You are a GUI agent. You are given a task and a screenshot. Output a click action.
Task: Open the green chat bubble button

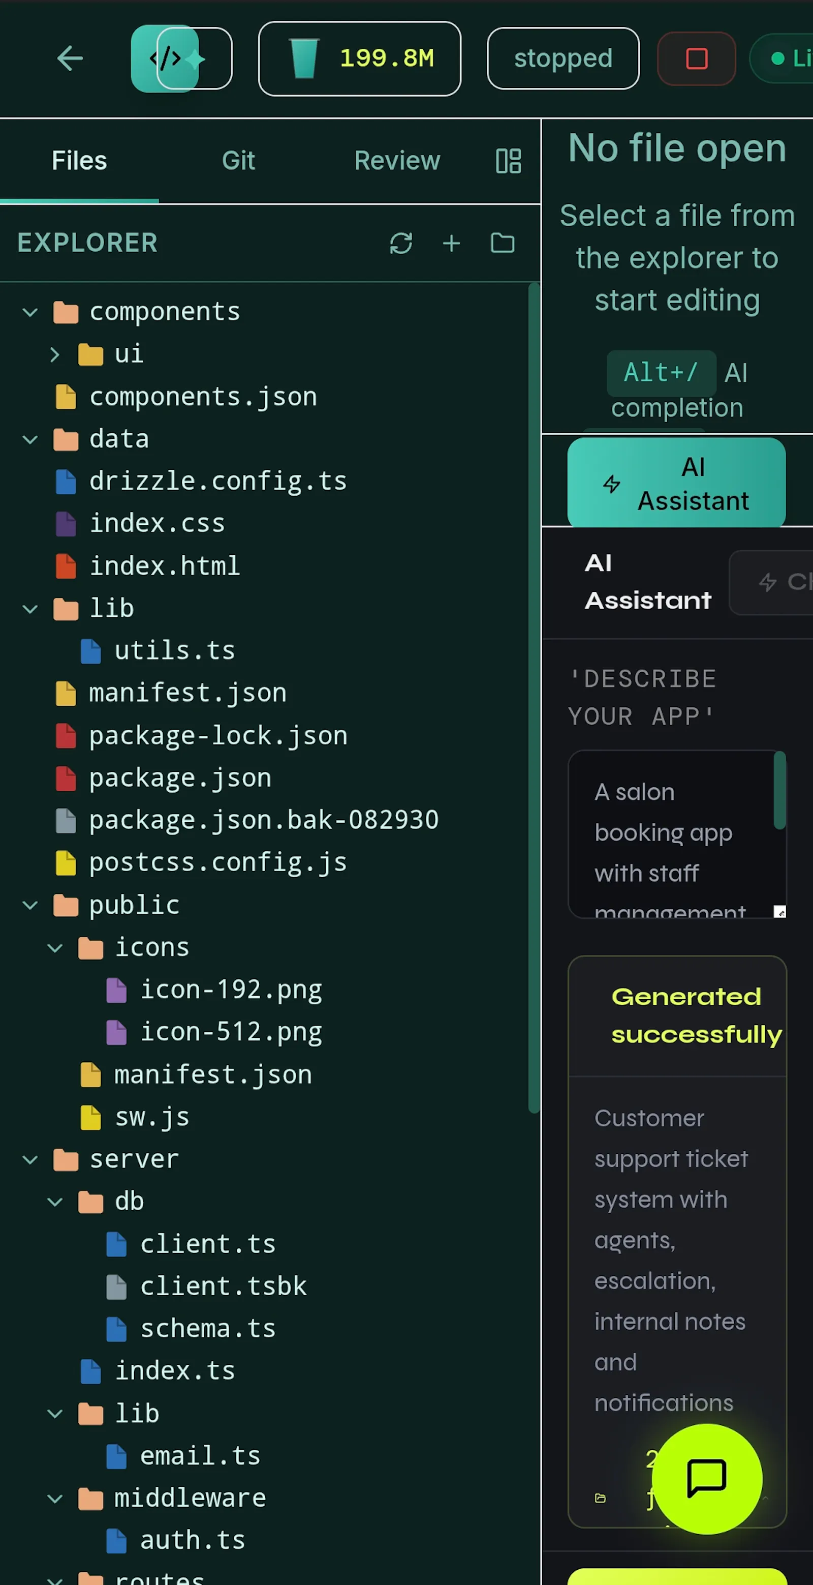point(707,1479)
